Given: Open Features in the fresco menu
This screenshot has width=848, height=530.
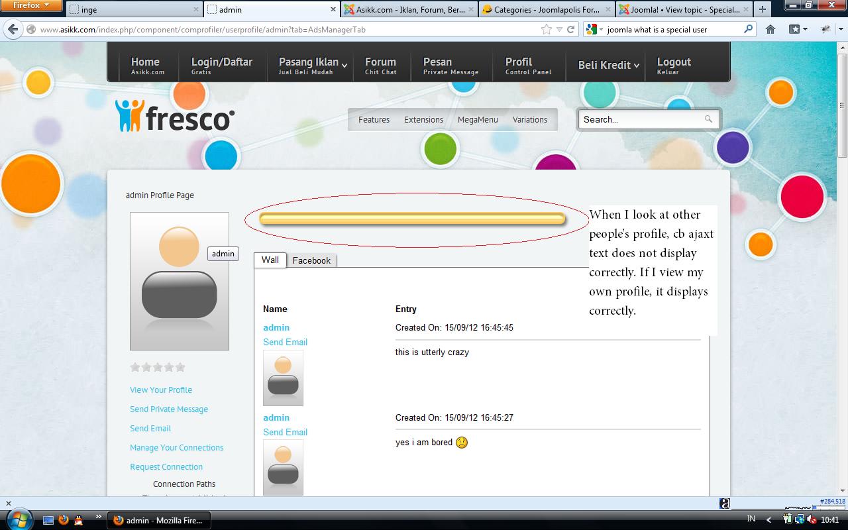Looking at the screenshot, I should (374, 119).
